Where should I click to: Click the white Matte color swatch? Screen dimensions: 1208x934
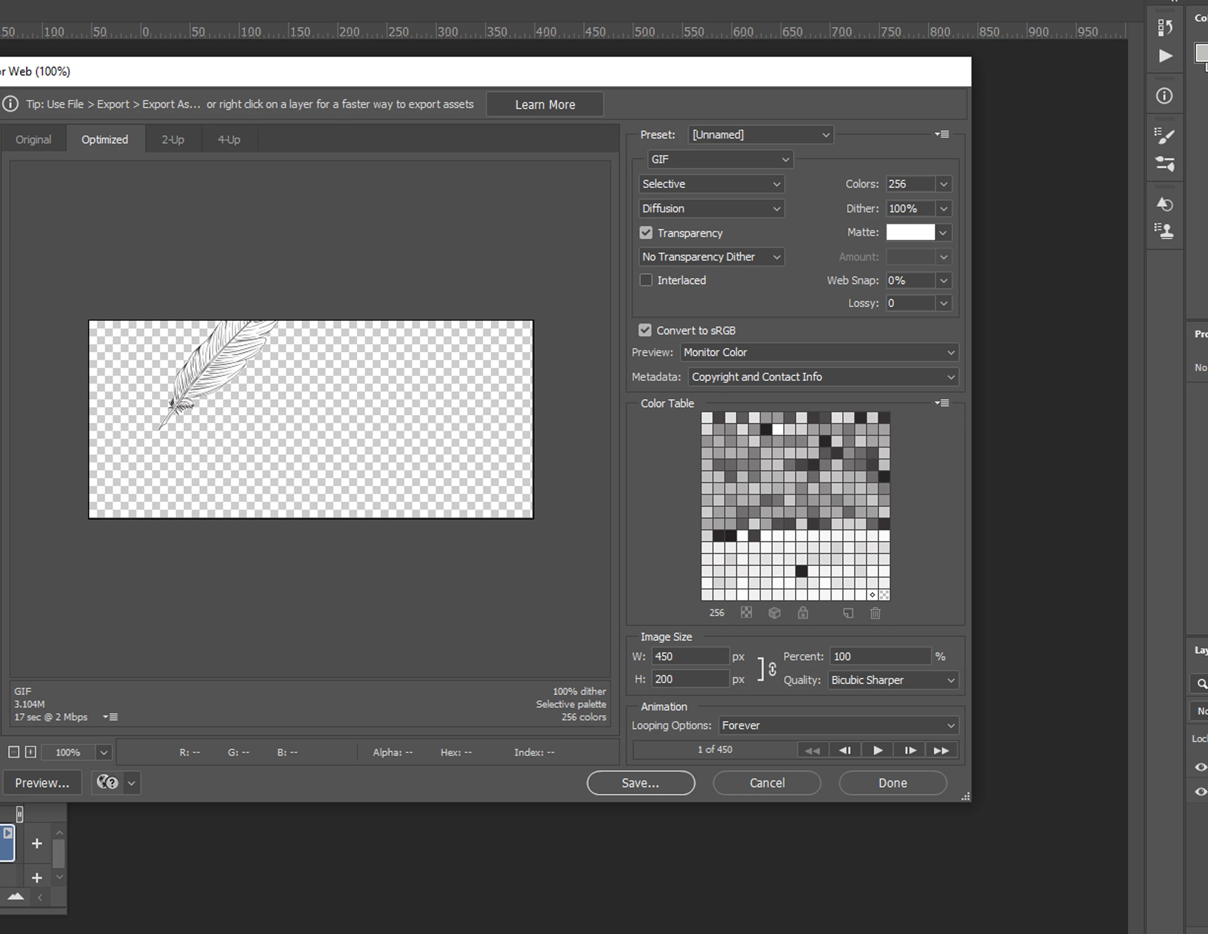910,233
